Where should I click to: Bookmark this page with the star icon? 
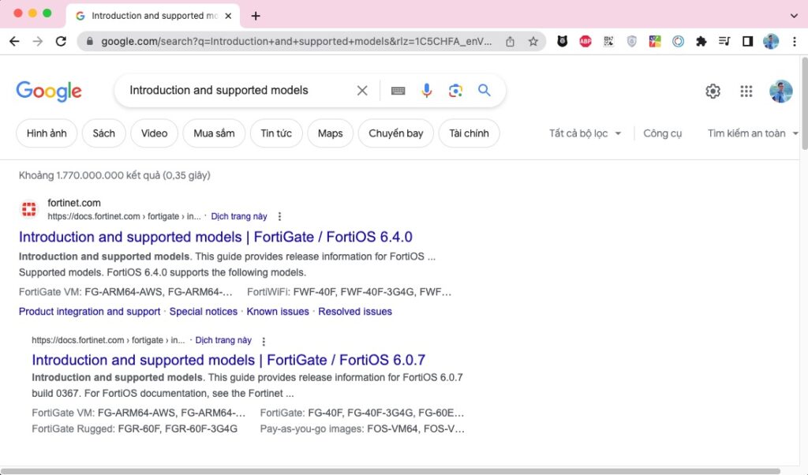pyautogui.click(x=533, y=42)
